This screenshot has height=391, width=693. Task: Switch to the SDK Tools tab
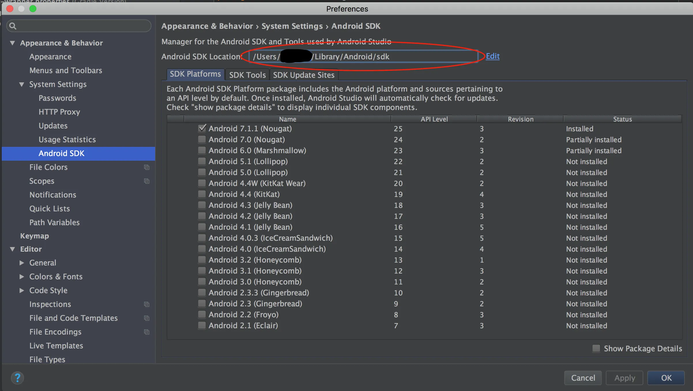[247, 75]
